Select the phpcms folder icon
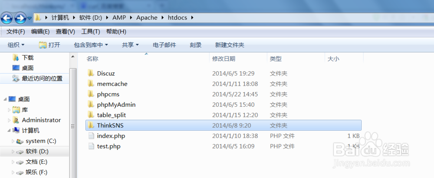This screenshot has width=434, height=178. click(91, 94)
